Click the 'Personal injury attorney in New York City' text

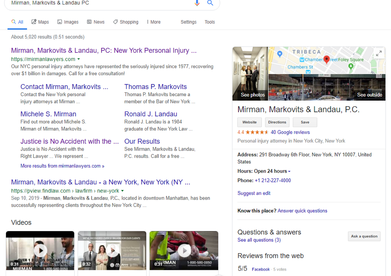291,141
